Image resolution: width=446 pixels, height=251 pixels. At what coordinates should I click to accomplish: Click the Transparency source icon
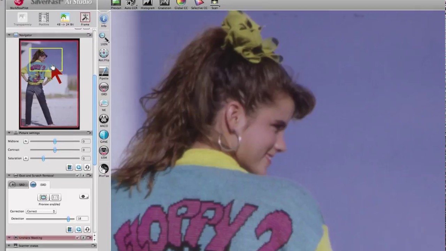point(22,19)
